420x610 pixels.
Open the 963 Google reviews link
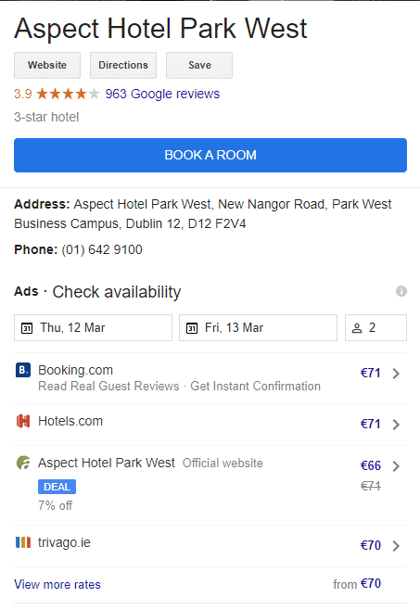pyautogui.click(x=162, y=94)
